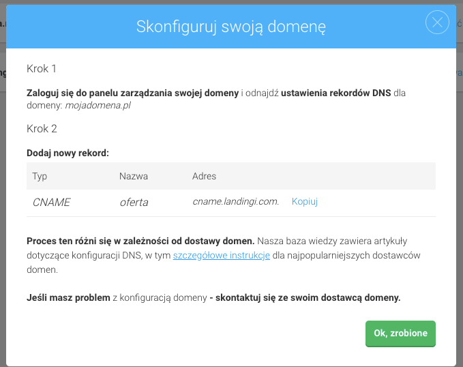
Task: Select the CNAME record type cell
Action: [x=51, y=203]
